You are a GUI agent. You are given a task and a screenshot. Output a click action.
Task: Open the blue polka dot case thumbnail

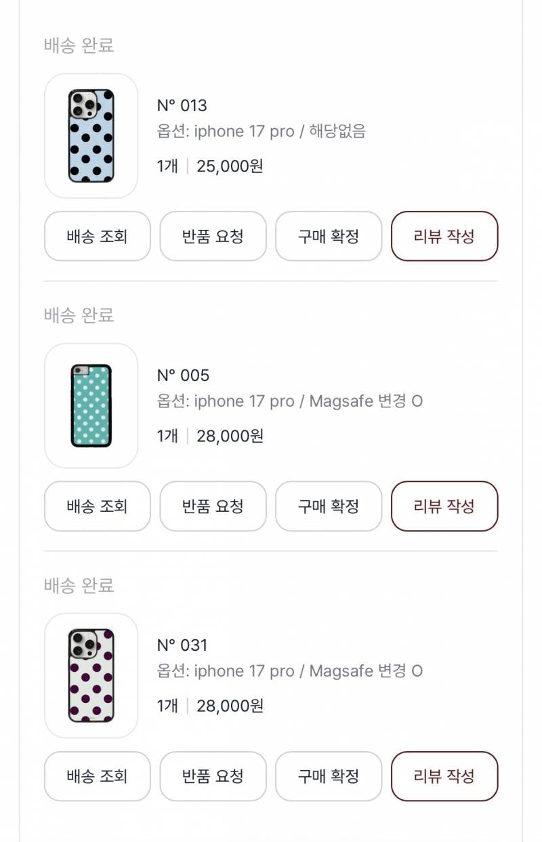point(91,136)
